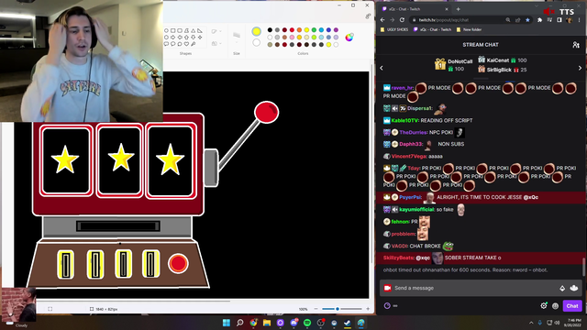The height and width of the screenshot is (330, 587).
Task: Open the Chrome profile avatar
Action: pyautogui.click(x=569, y=20)
